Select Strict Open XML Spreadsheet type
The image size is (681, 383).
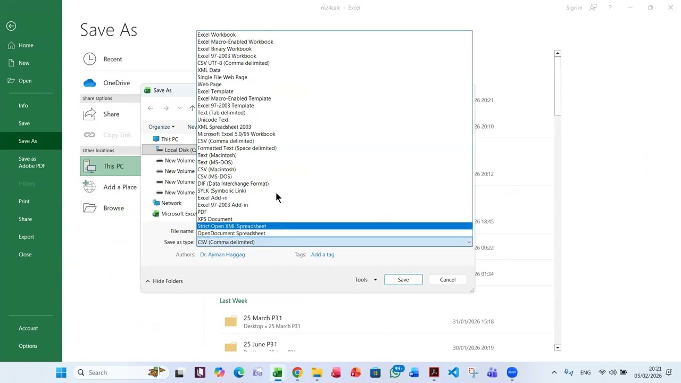[x=334, y=226]
